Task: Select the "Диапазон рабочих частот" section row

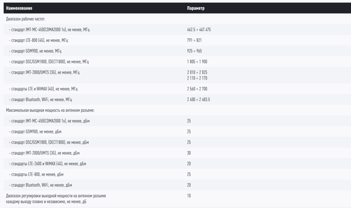Action: coord(26,19)
